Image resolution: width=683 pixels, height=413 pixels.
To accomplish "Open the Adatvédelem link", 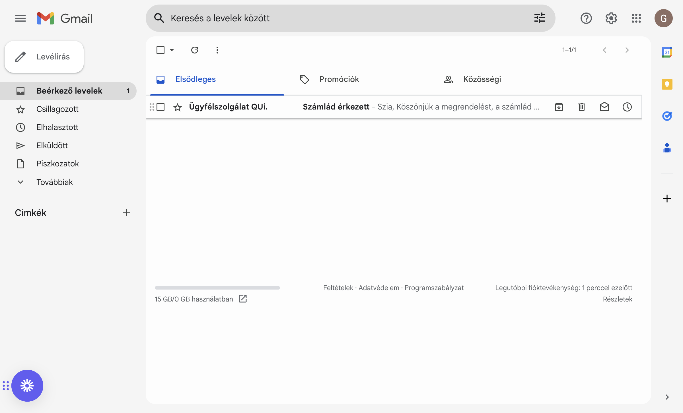I will [x=379, y=288].
